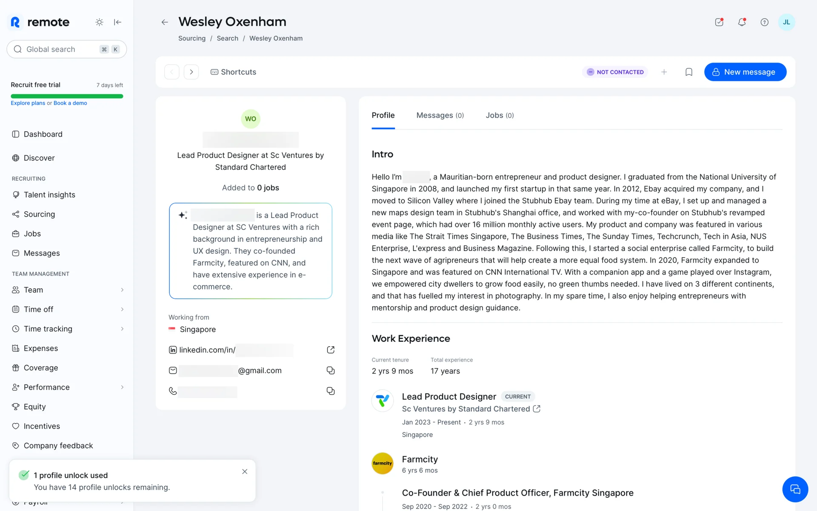Screen dimensions: 817x511
Task: Expand the Time off submenu
Action: (68, 309)
